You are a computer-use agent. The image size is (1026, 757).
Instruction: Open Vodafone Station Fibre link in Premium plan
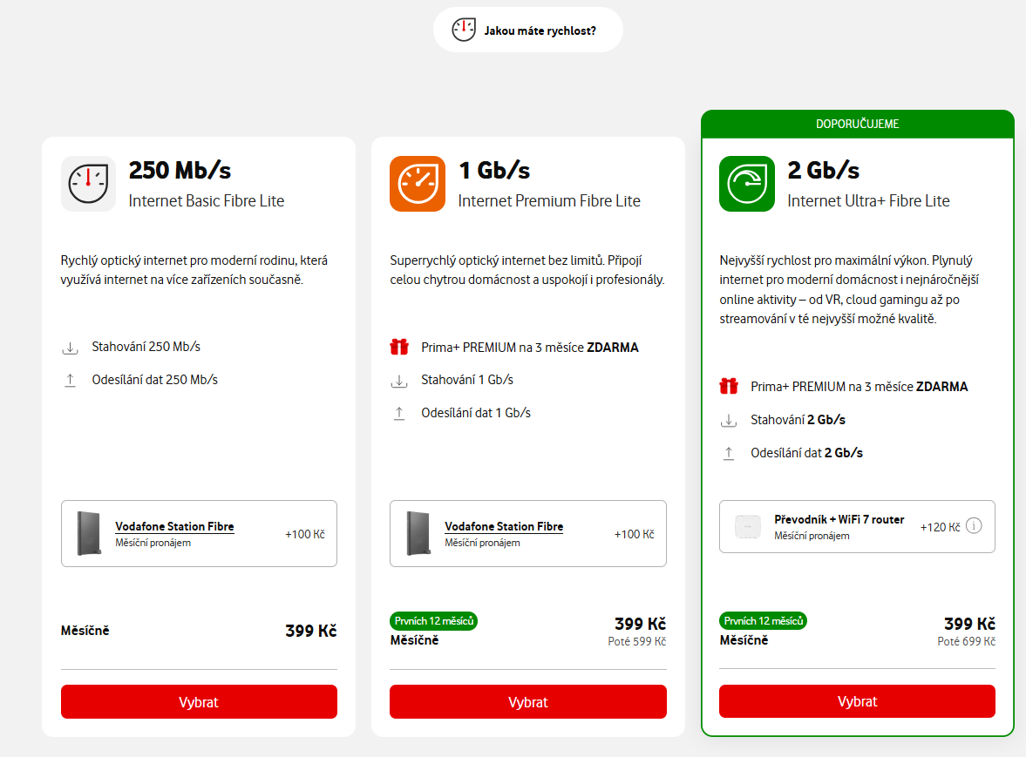(504, 527)
